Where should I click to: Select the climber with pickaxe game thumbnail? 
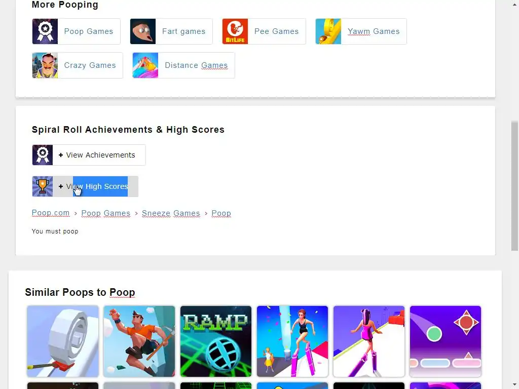point(139,341)
